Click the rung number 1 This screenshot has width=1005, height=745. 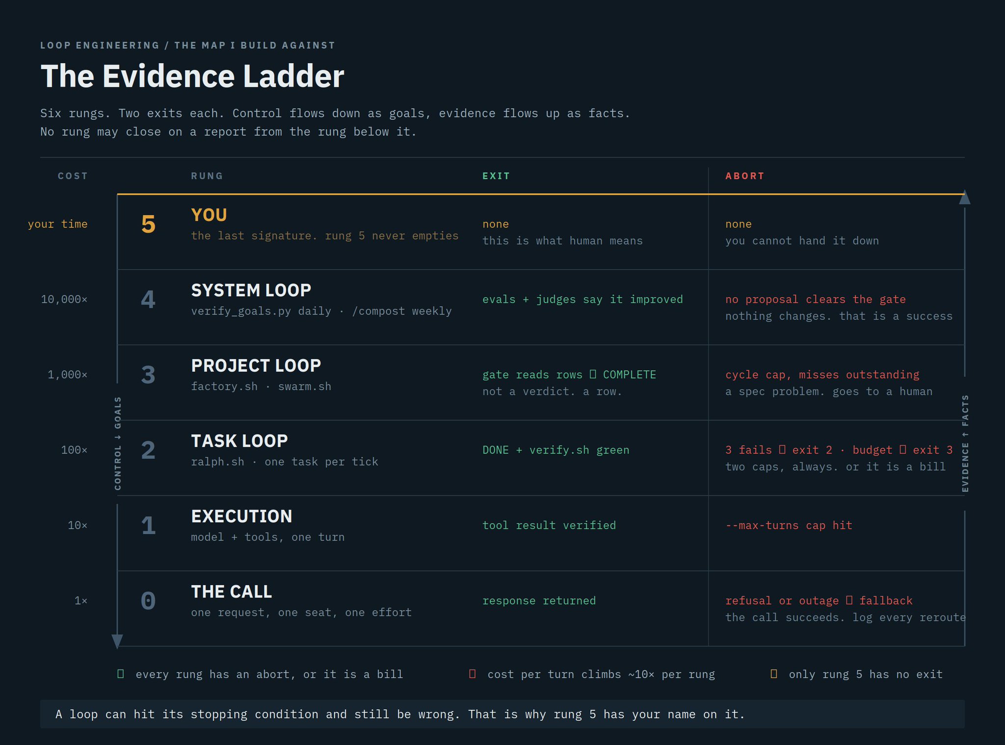click(148, 526)
